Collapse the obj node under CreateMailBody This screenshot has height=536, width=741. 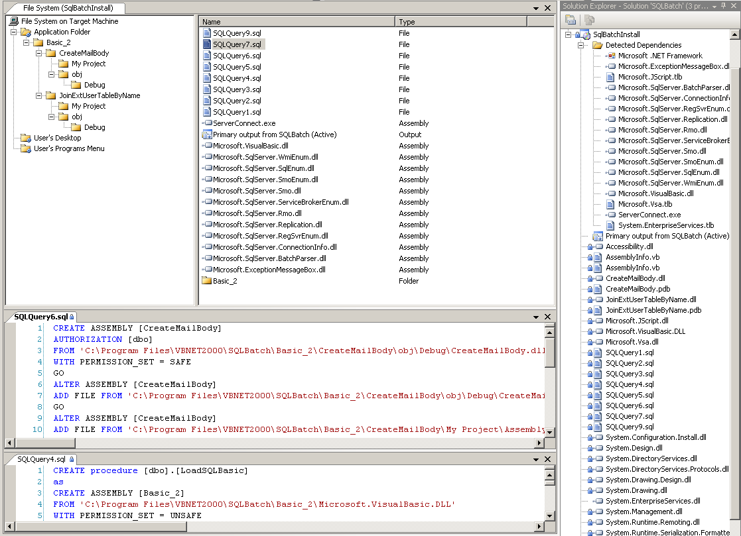pos(52,75)
